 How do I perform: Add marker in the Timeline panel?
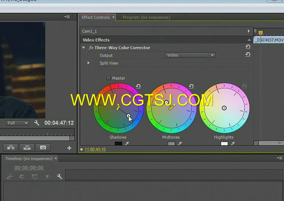point(47,176)
